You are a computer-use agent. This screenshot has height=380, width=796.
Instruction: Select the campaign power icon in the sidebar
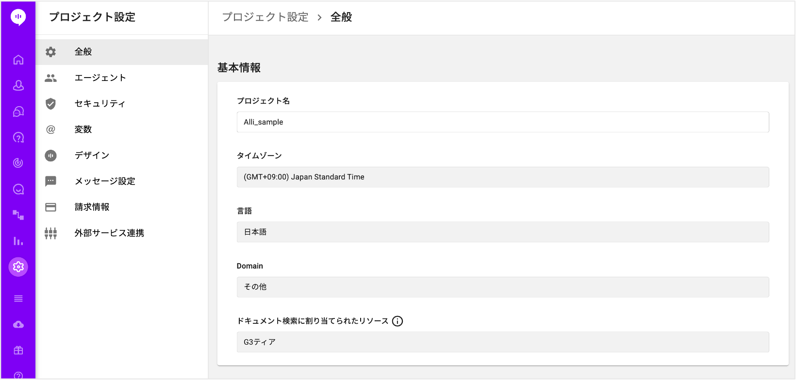[x=18, y=163]
